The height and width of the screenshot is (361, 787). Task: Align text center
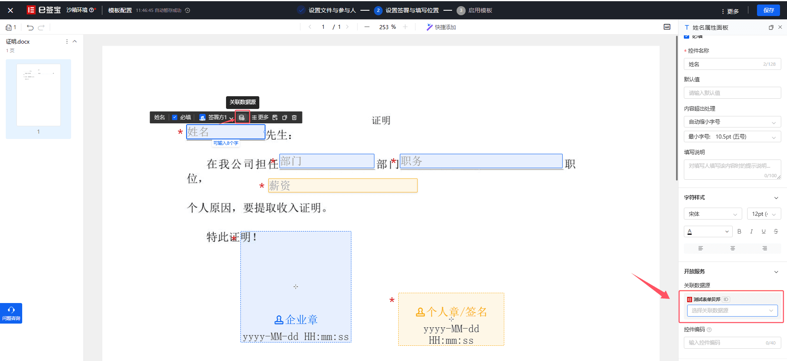coord(733,248)
